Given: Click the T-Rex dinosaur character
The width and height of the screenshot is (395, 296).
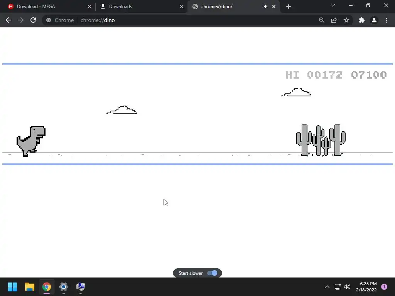Looking at the screenshot, I should [x=31, y=141].
